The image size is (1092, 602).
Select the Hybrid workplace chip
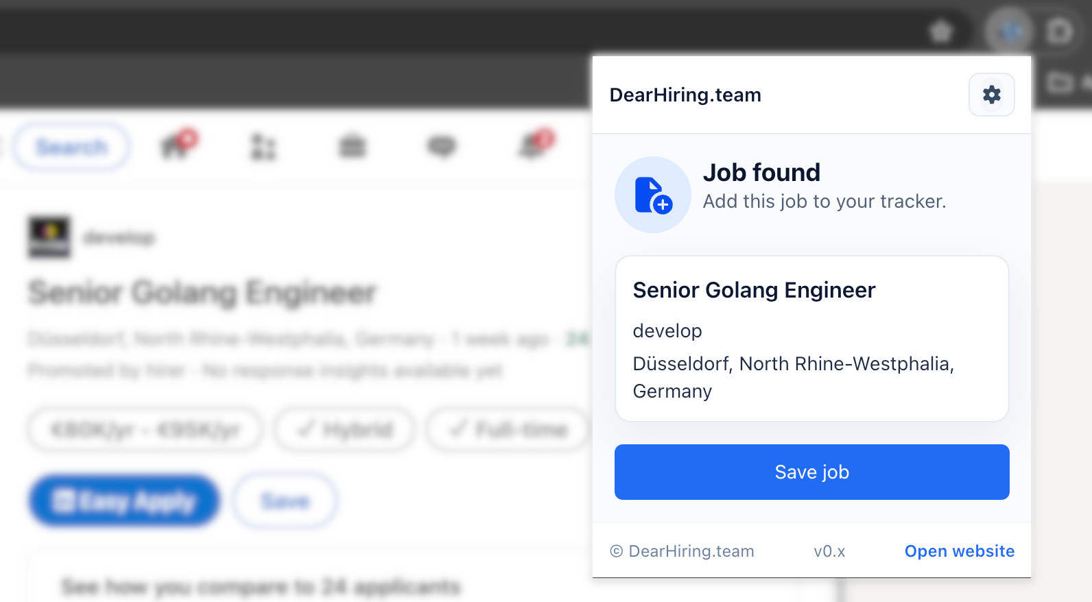point(344,430)
